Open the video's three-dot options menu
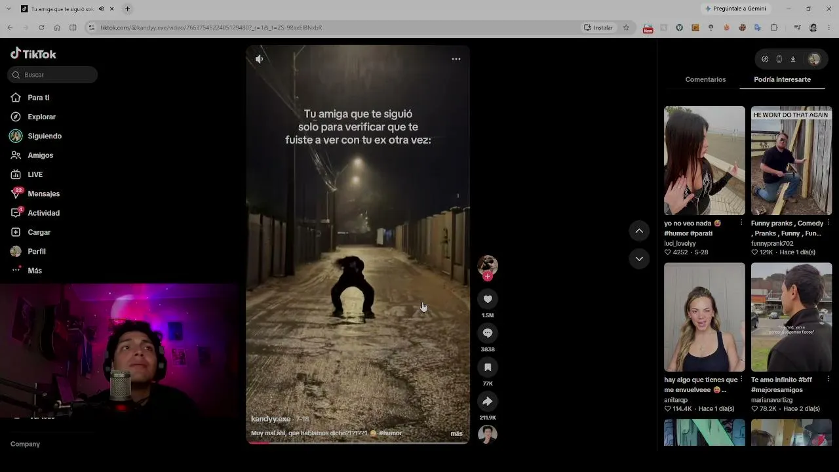This screenshot has height=472, width=839. (x=456, y=59)
